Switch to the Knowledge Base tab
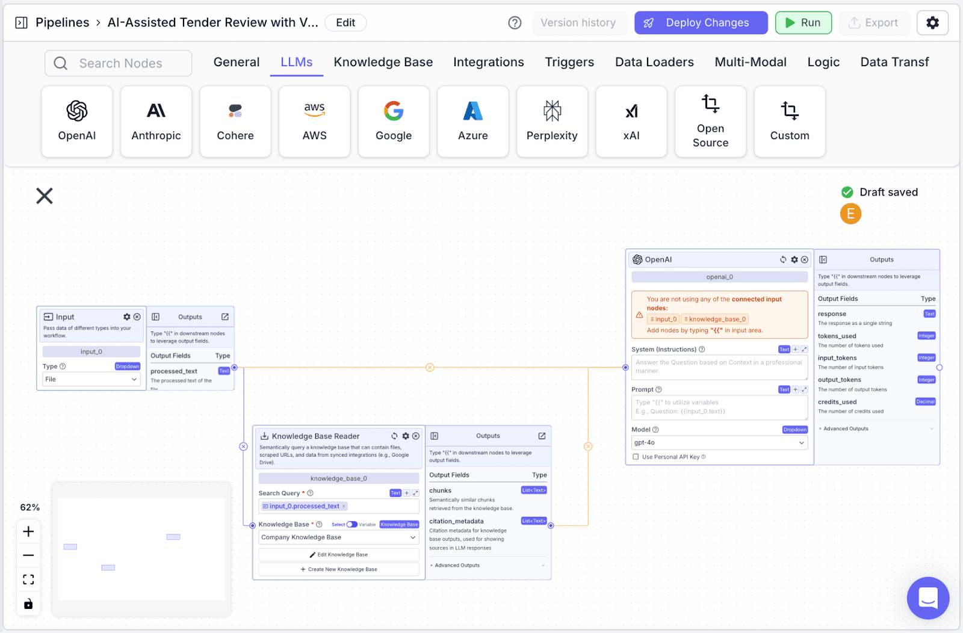963x633 pixels. (383, 62)
